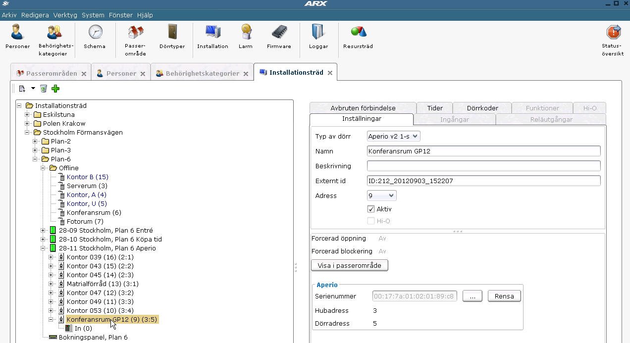Image resolution: width=630 pixels, height=343 pixels.
Task: Open the Adress dropdown
Action: (381, 196)
